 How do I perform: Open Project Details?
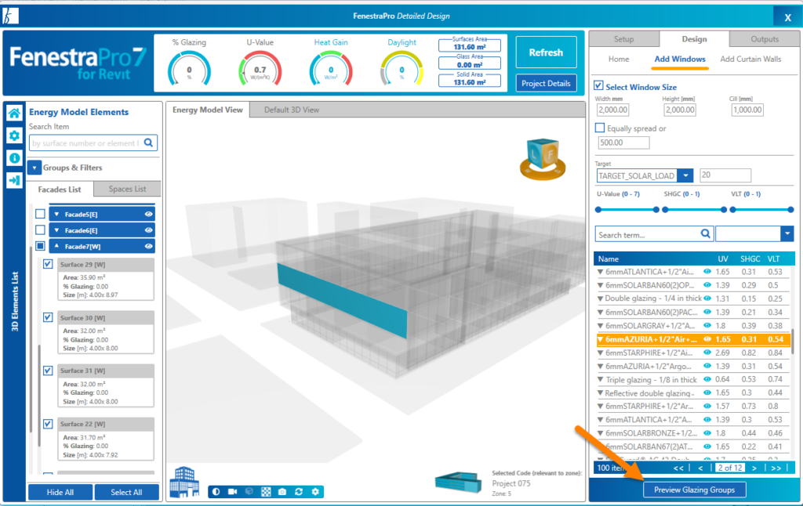pos(546,83)
